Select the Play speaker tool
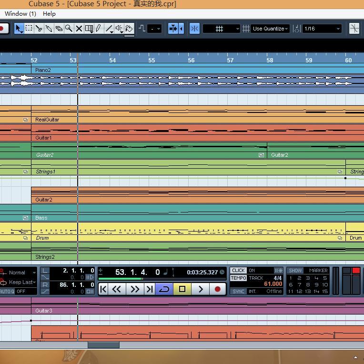Screen dimensions: 364x364 pos(119,29)
